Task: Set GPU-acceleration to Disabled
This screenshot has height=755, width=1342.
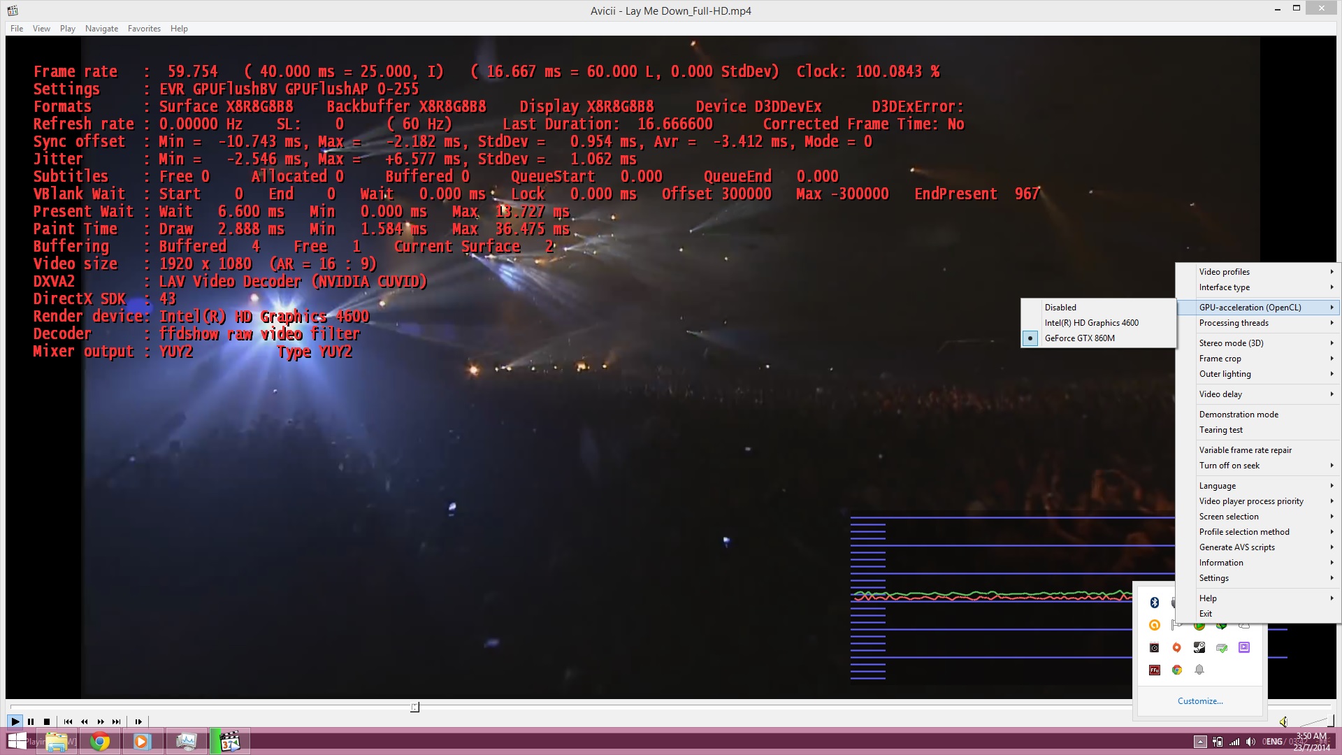Action: (x=1060, y=308)
